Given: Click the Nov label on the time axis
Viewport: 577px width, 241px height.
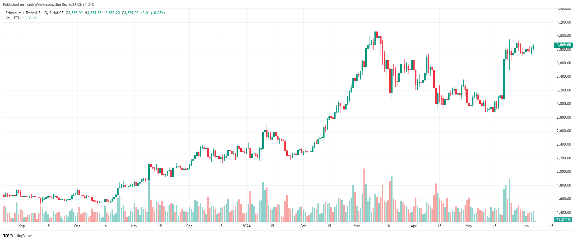Looking at the screenshot, I should pos(134,226).
